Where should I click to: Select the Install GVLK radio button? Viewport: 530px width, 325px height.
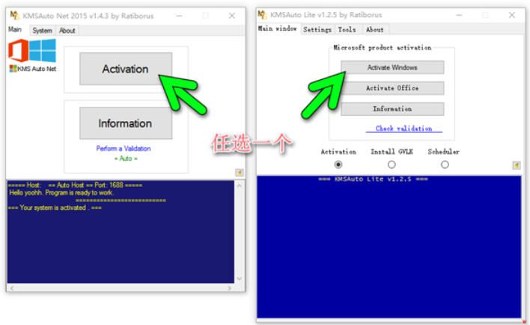(392, 164)
